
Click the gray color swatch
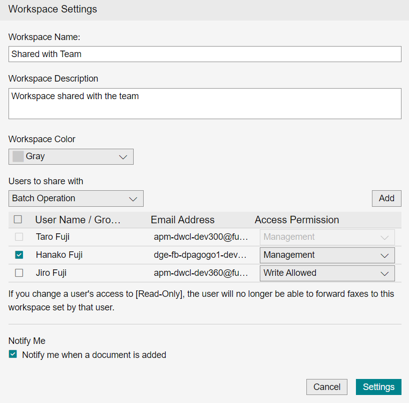(x=18, y=157)
